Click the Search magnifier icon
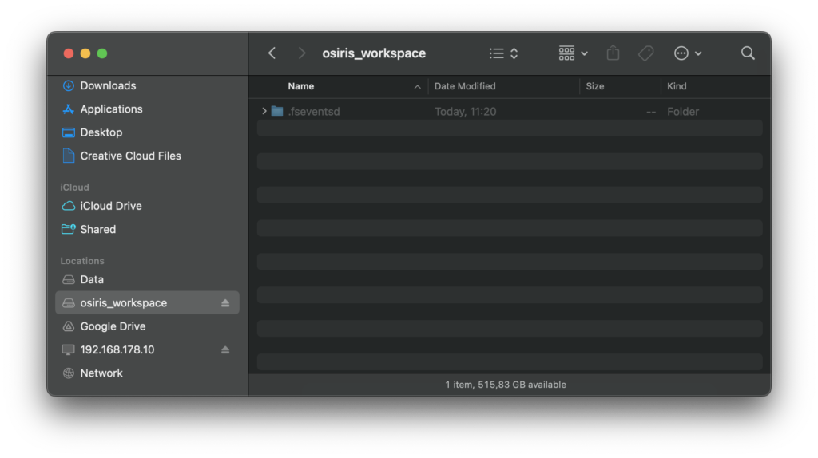The height and width of the screenshot is (458, 818). (x=748, y=53)
